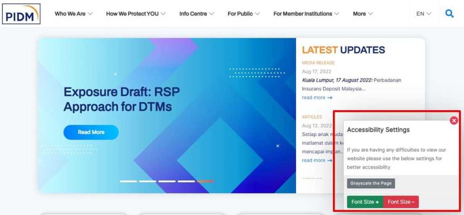464x215 pixels.
Task: Select the last orange carousel indicator
Action: click(205, 181)
